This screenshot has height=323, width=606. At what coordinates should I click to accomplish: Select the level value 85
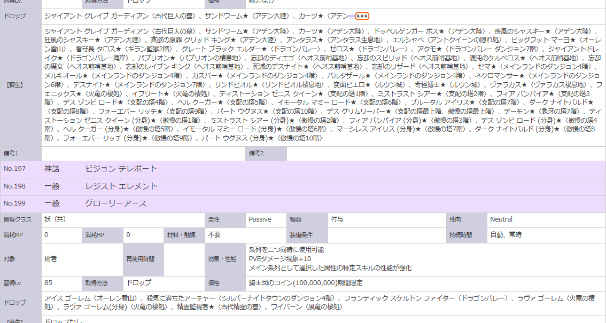[48, 283]
